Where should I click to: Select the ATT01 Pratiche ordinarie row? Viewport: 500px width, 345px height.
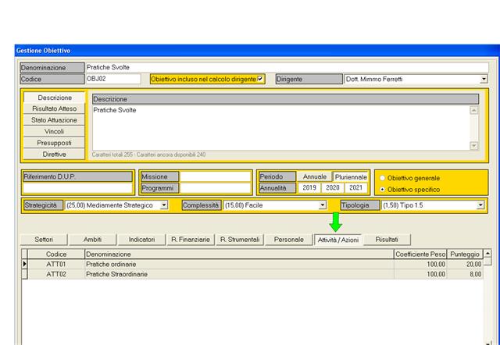click(234, 265)
